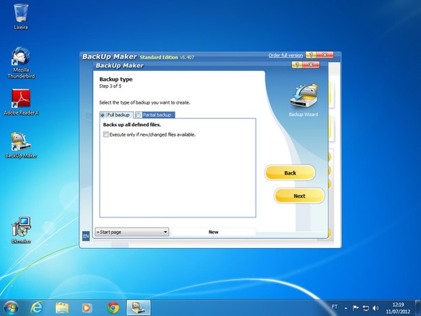Go Back to the previous wizard step
The width and height of the screenshot is (421, 316).
pyautogui.click(x=290, y=173)
